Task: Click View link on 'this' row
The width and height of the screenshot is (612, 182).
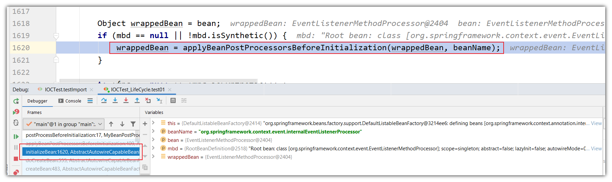Action: [x=596, y=123]
